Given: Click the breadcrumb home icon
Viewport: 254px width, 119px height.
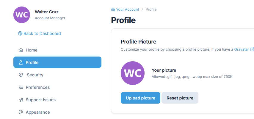Looking at the screenshot, I should click(113, 9).
